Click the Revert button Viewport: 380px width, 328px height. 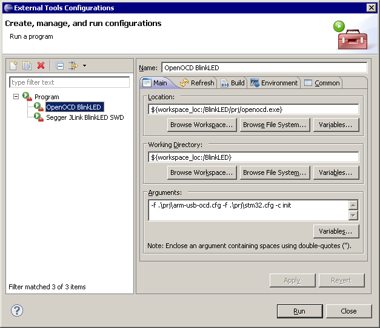(341, 280)
